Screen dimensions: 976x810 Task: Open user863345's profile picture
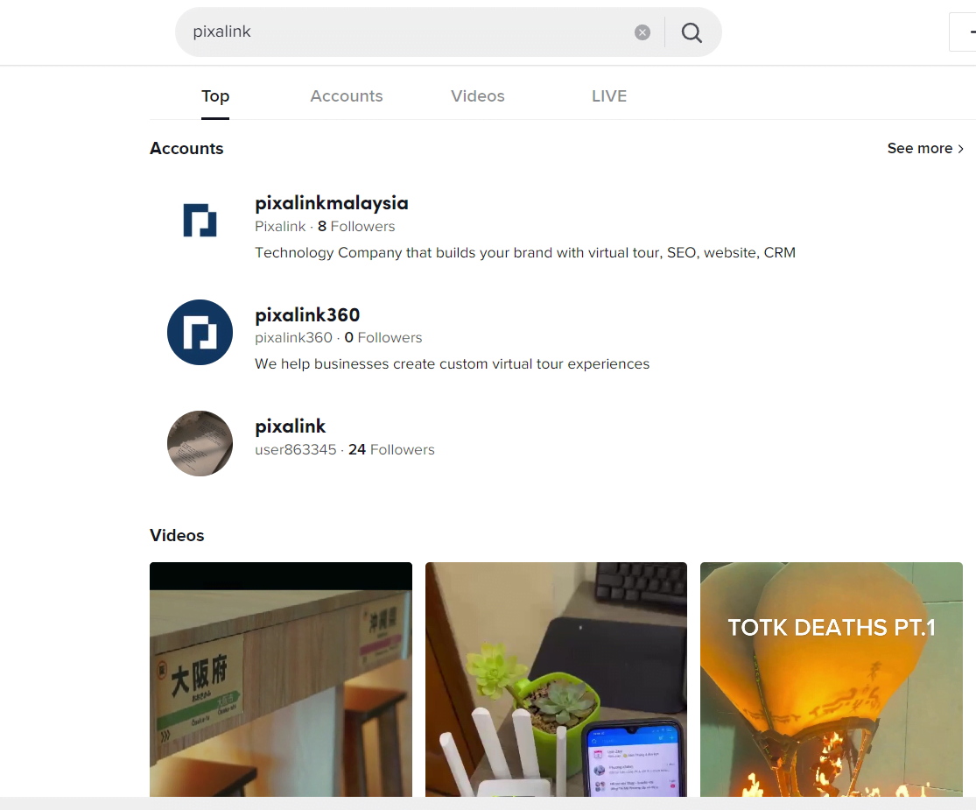200,443
